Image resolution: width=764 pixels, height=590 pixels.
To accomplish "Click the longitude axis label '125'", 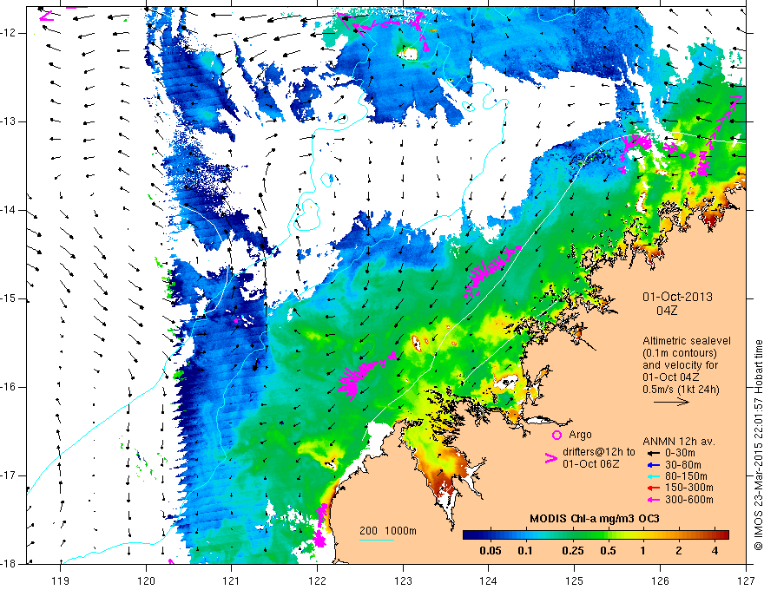I will click(574, 580).
